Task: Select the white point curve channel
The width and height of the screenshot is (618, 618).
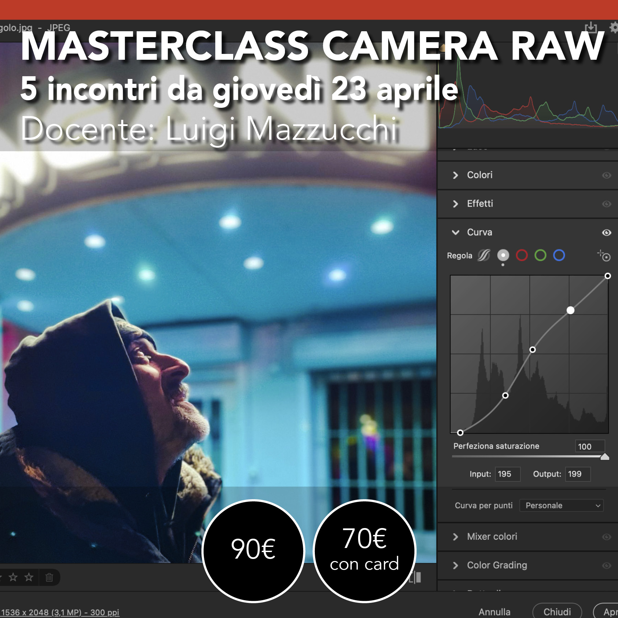Action: (503, 255)
